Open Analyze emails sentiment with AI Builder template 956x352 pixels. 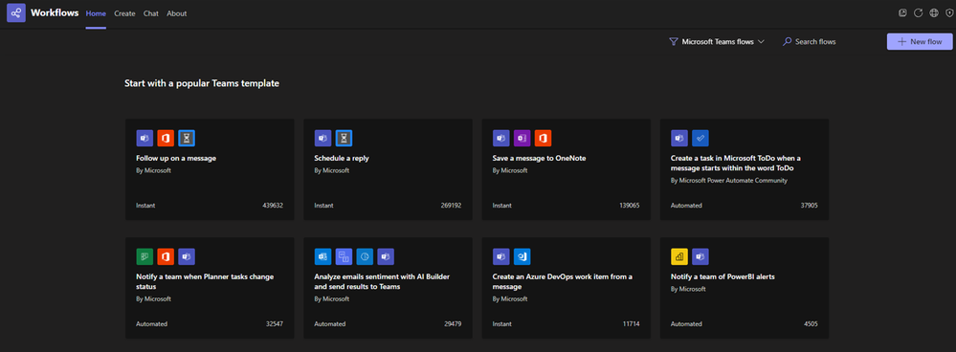[388, 288]
